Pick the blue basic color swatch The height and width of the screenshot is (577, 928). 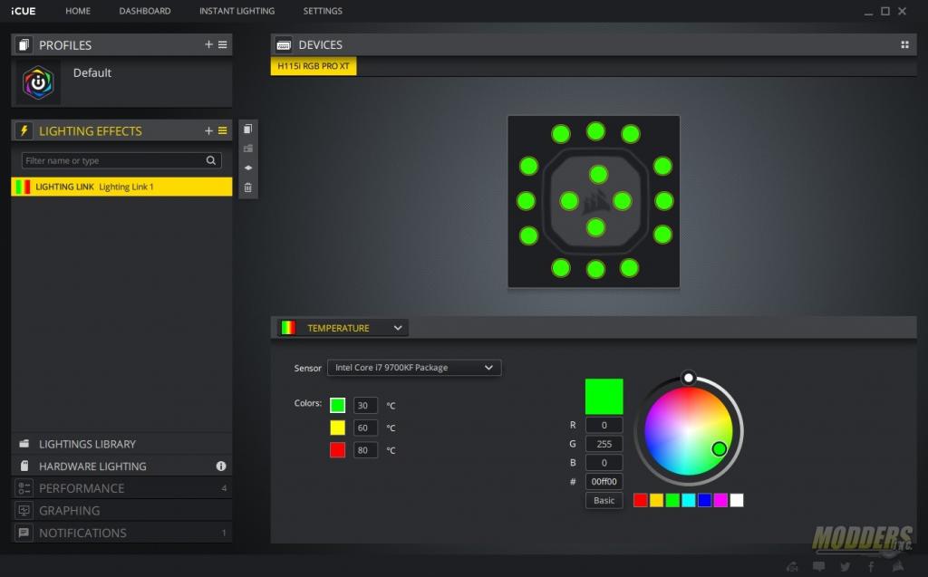[704, 501]
